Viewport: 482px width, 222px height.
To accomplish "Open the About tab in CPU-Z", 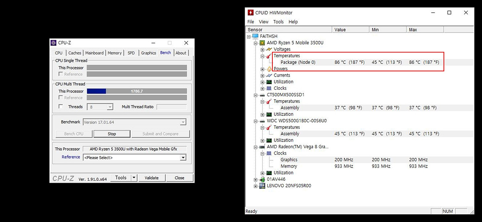I will click(181, 53).
